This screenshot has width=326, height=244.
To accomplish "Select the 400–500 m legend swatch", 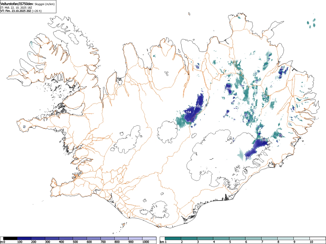I will coord(66,238).
